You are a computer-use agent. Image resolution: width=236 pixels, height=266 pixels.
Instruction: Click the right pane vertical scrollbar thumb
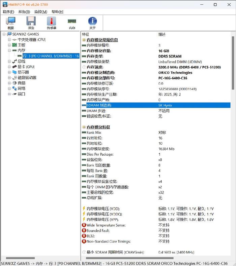233,63
